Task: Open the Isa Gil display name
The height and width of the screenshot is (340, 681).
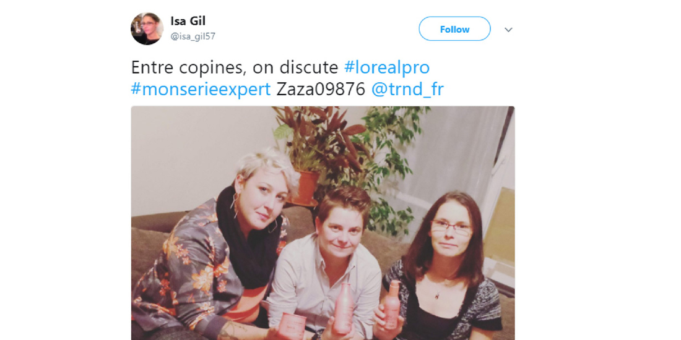Action: (x=188, y=21)
